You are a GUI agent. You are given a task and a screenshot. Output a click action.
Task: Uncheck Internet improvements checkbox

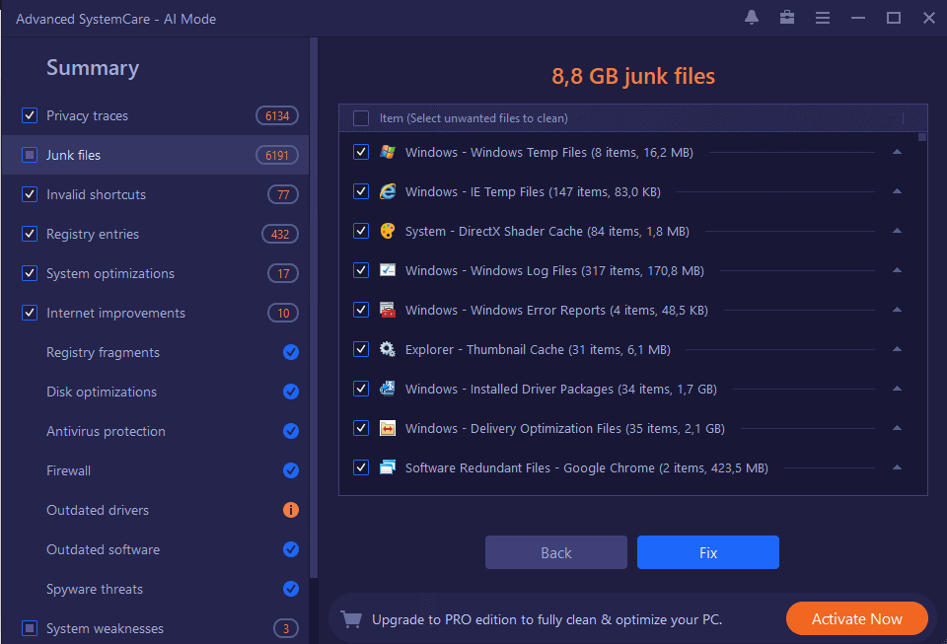coord(30,313)
